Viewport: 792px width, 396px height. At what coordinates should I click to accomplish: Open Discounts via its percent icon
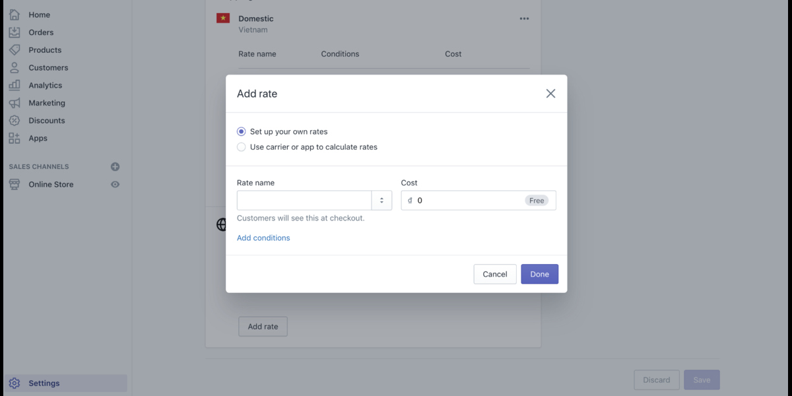click(x=15, y=120)
